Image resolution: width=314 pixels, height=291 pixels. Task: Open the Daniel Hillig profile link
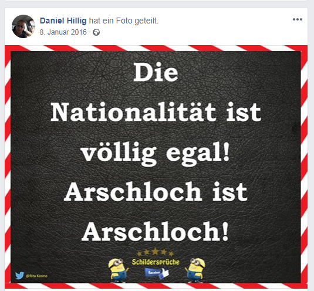[x=63, y=21]
